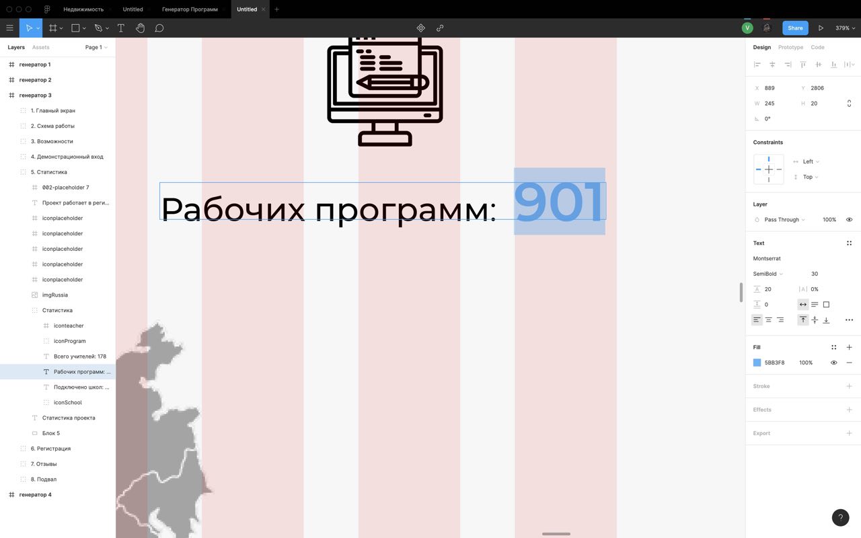Image resolution: width=861 pixels, height=538 pixels.
Task: Set text vertical align top
Action: [803, 320]
